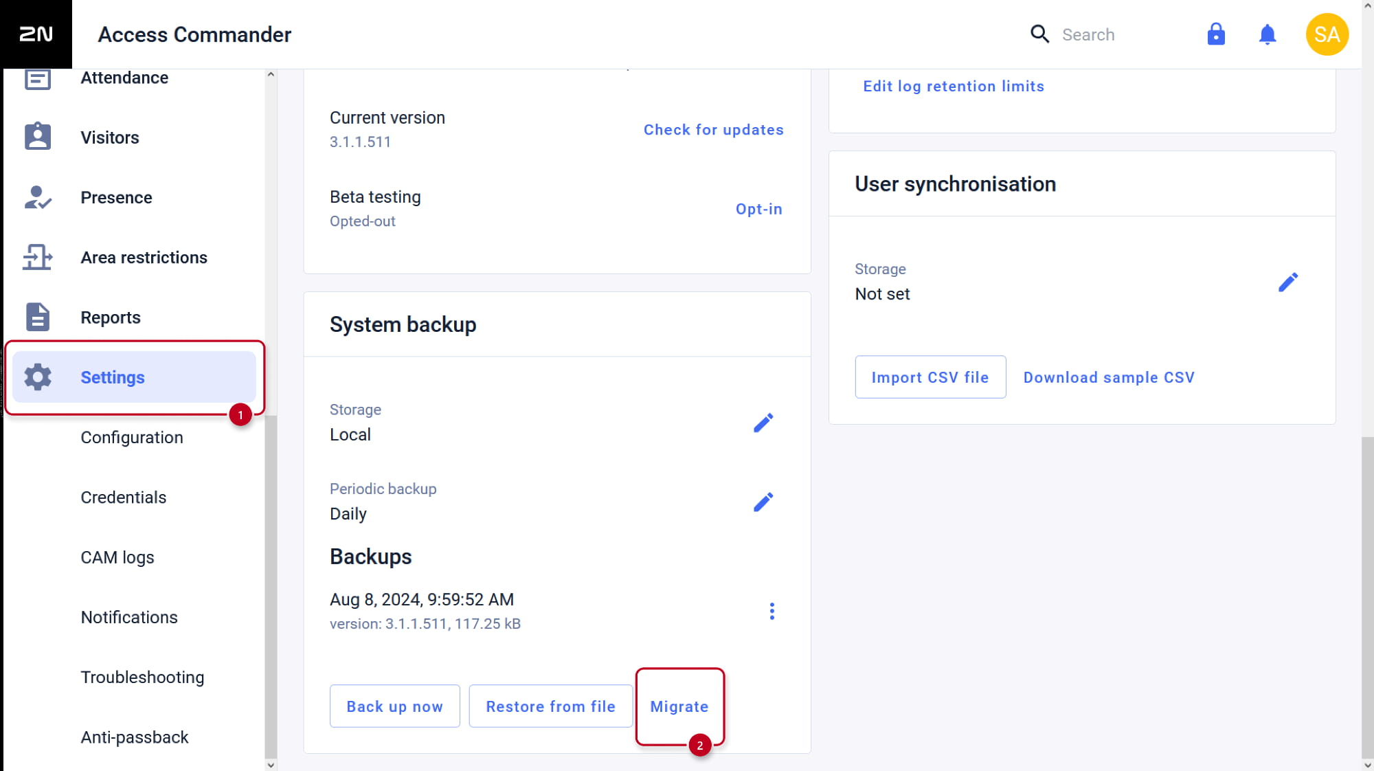Open Visitors in sidebar
The height and width of the screenshot is (771, 1374).
click(110, 137)
